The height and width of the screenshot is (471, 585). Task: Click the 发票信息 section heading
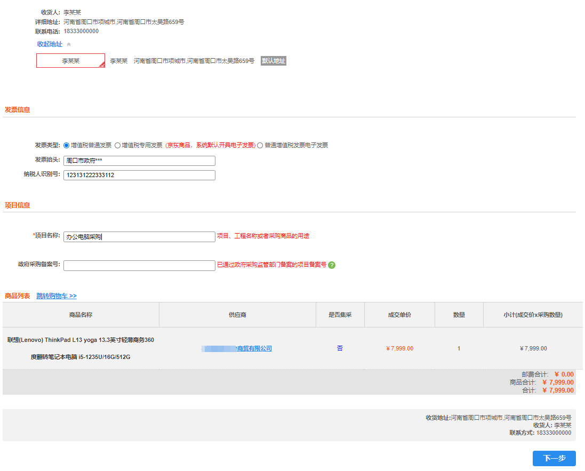click(x=17, y=110)
